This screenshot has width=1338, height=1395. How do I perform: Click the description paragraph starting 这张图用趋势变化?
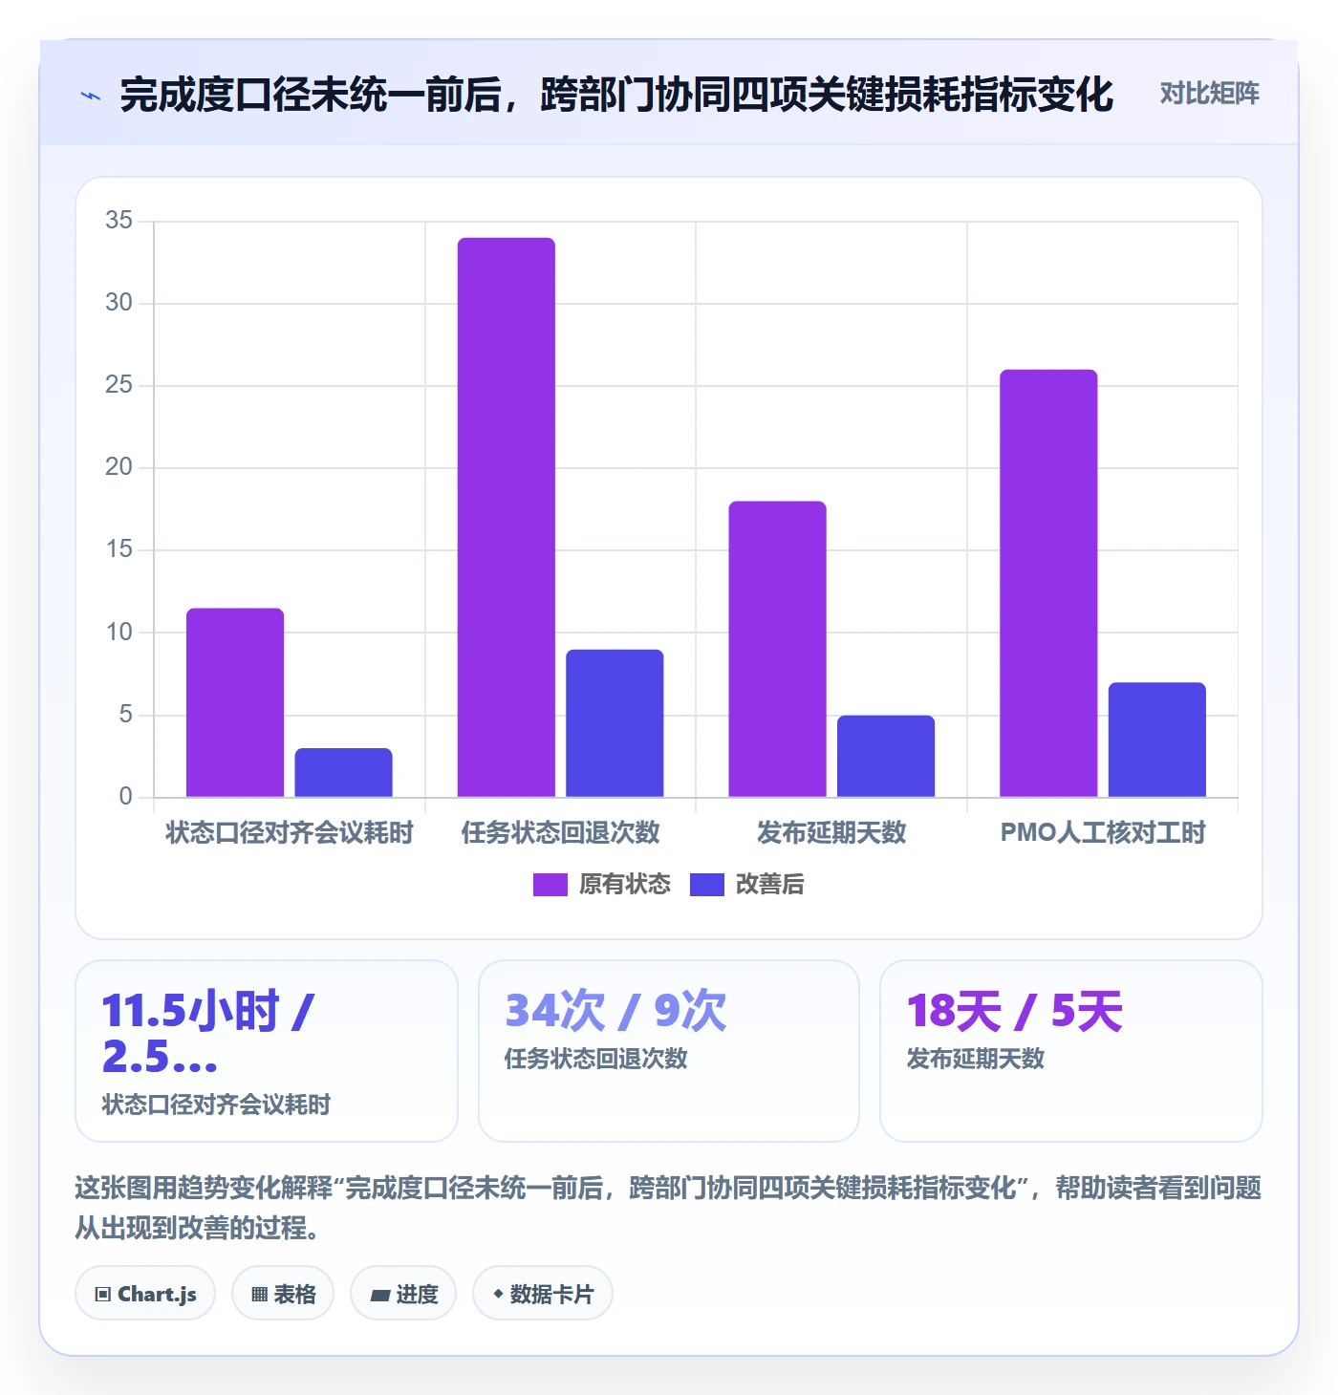pos(668,1208)
